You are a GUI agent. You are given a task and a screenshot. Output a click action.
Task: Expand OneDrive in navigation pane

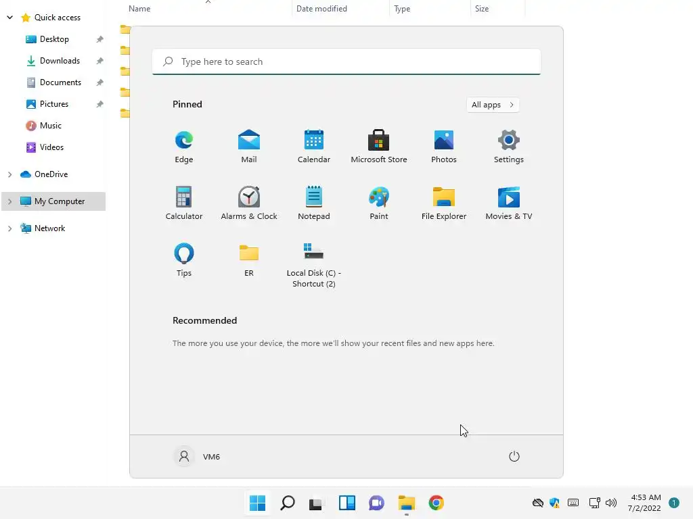[9, 174]
